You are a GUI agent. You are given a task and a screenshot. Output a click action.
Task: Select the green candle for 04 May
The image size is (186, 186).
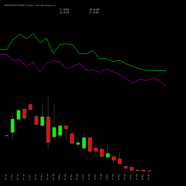pyautogui.click(x=54, y=132)
